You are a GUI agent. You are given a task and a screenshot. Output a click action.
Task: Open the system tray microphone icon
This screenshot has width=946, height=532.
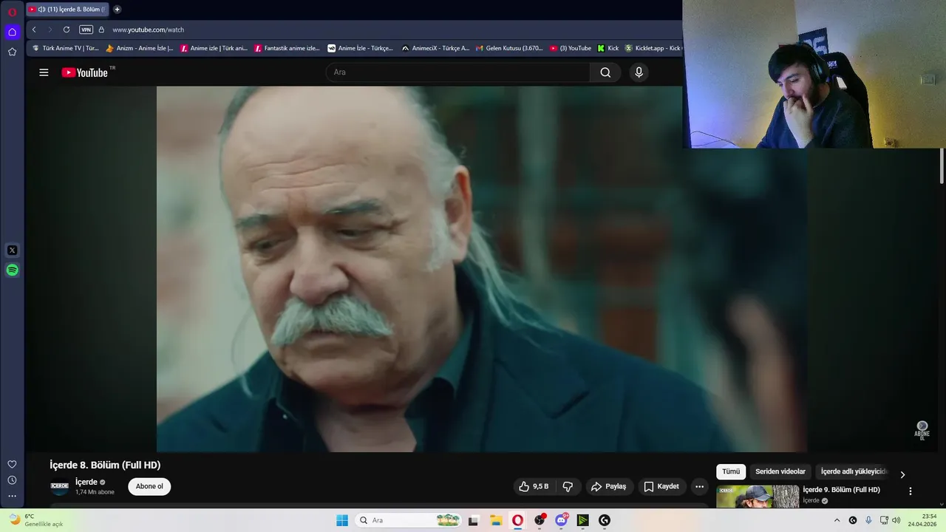(x=868, y=520)
